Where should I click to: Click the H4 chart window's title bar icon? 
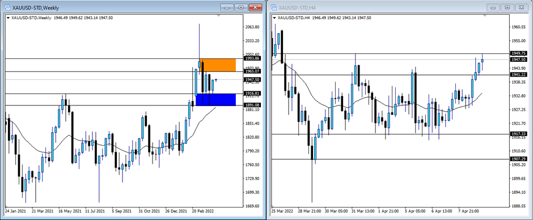[274, 7]
